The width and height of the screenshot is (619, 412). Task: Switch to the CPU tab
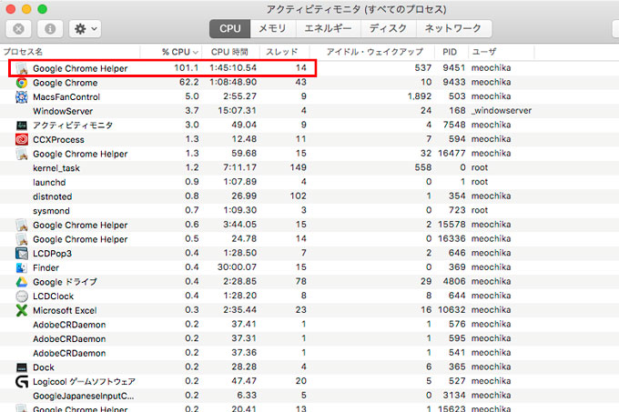click(x=229, y=29)
